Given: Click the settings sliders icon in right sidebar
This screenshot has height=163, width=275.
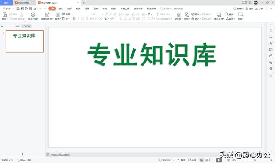Looking at the screenshot, I should [x=271, y=36].
